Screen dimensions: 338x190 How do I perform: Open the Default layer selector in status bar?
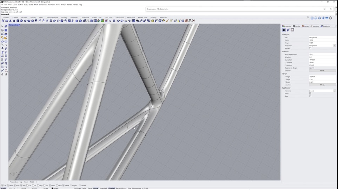[55, 188]
